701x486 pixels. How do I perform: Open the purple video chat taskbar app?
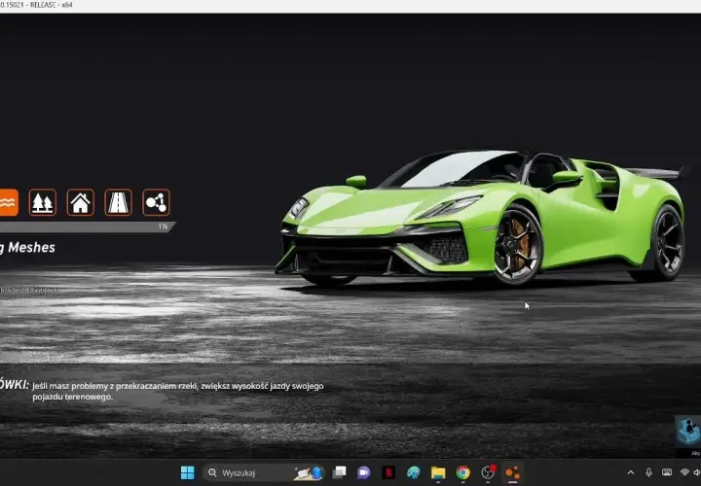click(363, 472)
